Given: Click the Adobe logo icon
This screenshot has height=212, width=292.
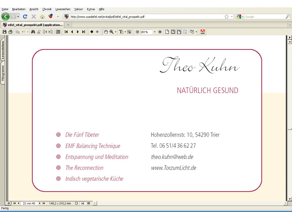Looking at the screenshot, I should tap(203, 32).
